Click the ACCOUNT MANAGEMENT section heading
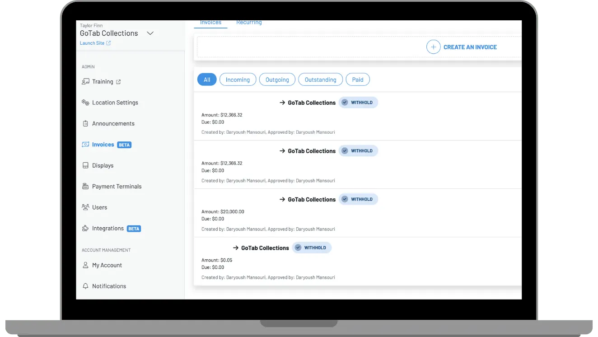The image size is (598, 337). click(106, 250)
